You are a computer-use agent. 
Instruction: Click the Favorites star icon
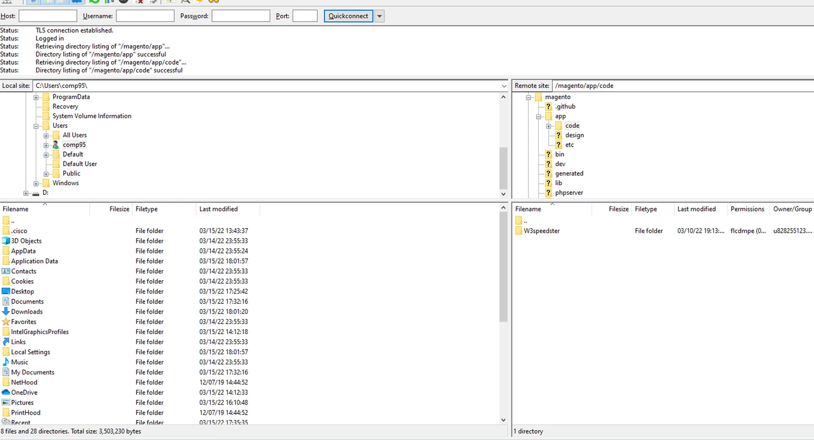[6, 322]
